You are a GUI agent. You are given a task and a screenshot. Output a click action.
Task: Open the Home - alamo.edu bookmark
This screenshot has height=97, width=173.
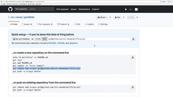[x=12, y=4]
